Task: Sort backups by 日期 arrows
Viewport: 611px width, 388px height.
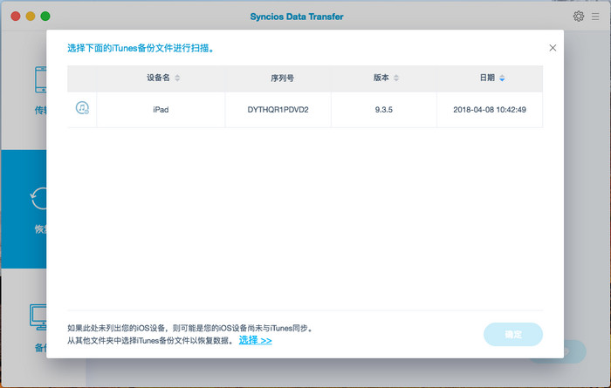Action: (502, 78)
